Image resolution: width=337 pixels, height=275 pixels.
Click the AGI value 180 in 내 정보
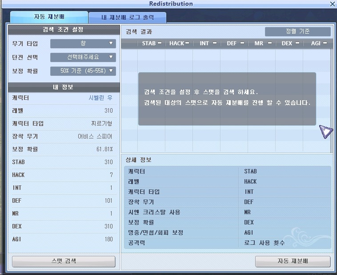[x=108, y=239]
